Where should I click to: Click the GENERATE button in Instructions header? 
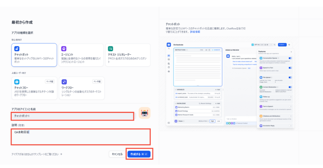(216, 50)
